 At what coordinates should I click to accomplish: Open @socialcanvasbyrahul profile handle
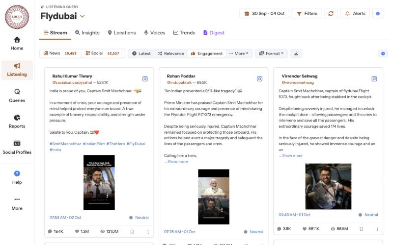(x=72, y=82)
